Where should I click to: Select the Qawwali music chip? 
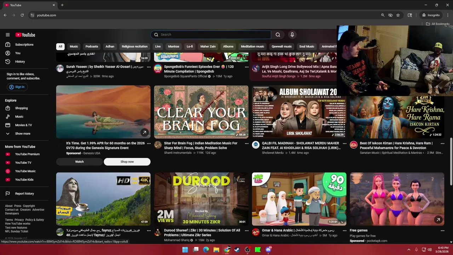[282, 46]
